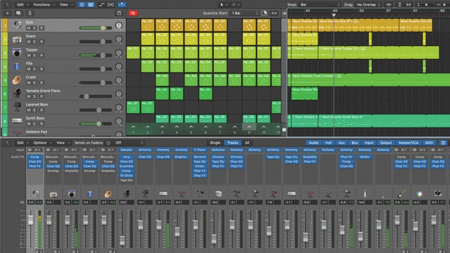Click the red Live Loops performance recording icon
Image resolution: width=450 pixels, height=253 pixels.
[133, 13]
